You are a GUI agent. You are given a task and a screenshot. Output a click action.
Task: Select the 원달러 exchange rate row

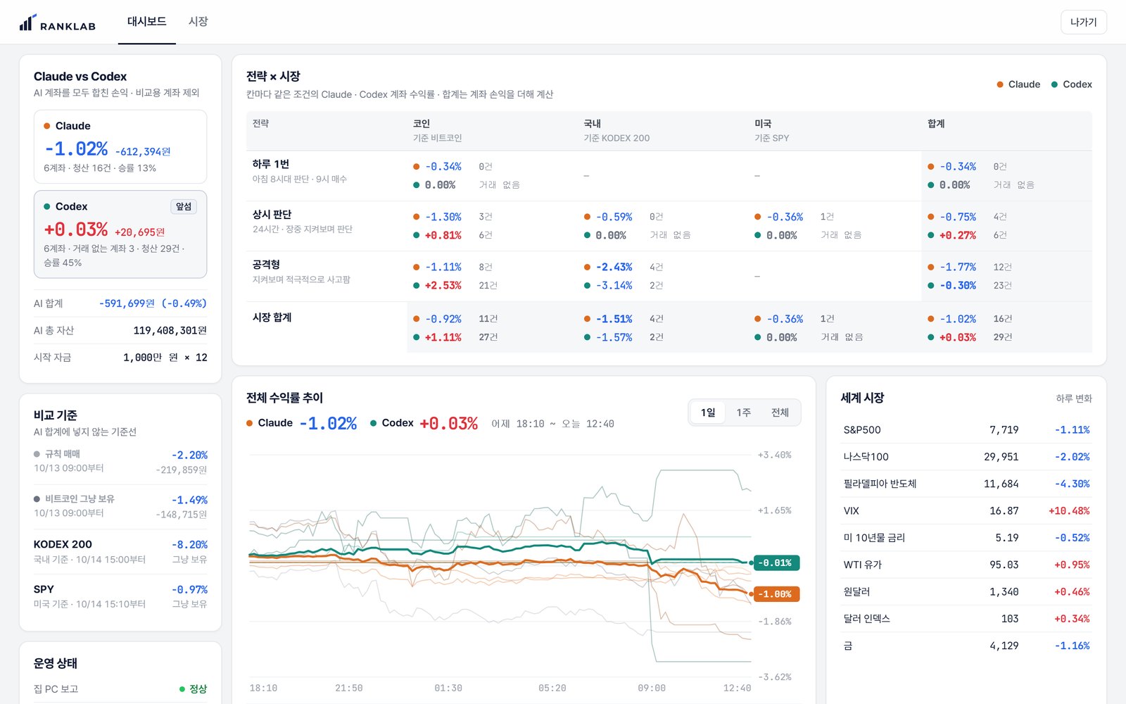click(966, 591)
